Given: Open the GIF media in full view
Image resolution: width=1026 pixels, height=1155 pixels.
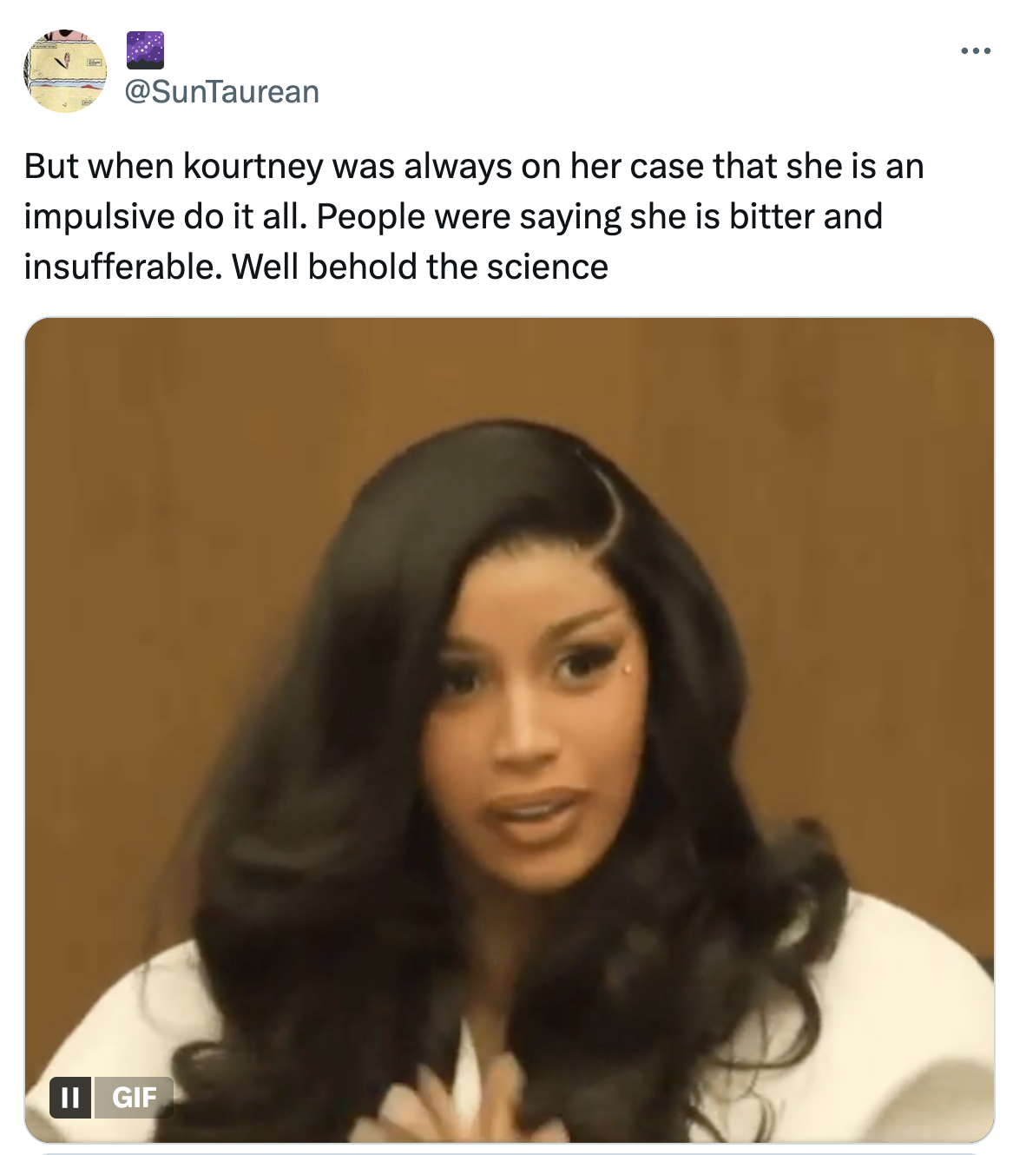Looking at the screenshot, I should coord(510,729).
